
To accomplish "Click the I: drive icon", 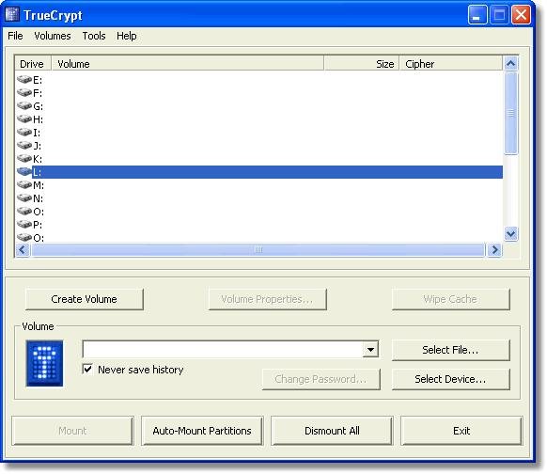I will pyautogui.click(x=24, y=133).
